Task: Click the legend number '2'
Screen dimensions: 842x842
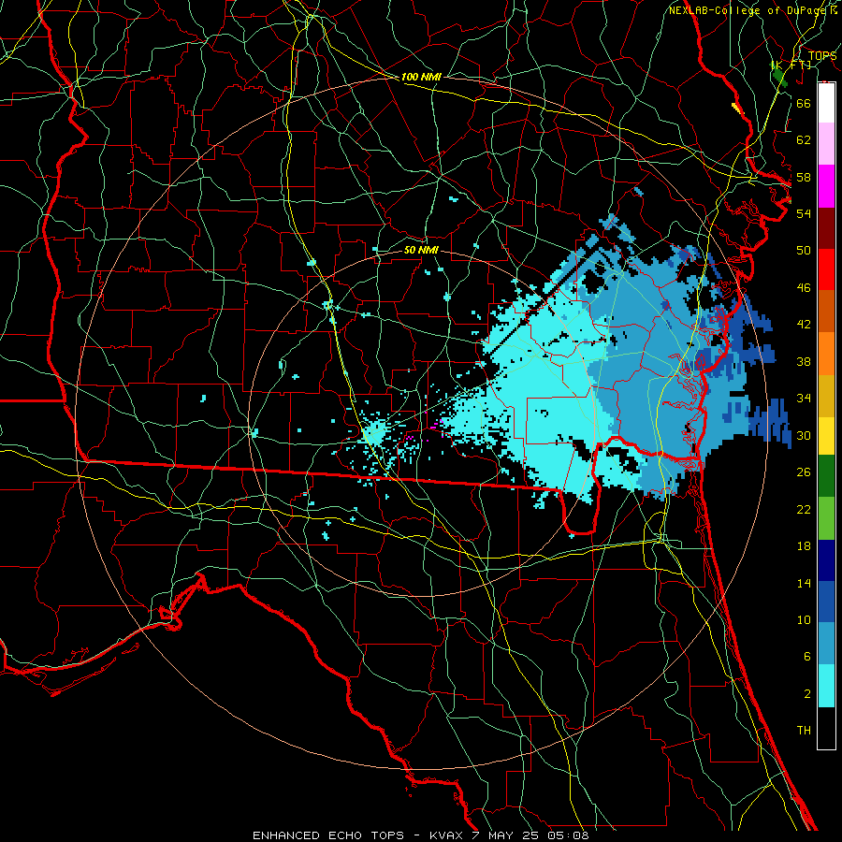Action: (x=807, y=694)
